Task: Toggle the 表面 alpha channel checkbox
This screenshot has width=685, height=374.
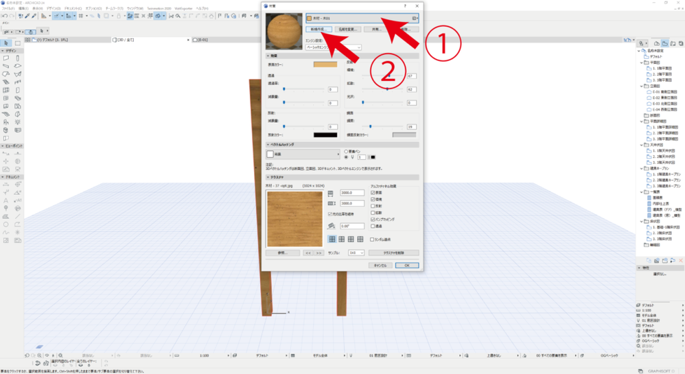Action: [373, 193]
